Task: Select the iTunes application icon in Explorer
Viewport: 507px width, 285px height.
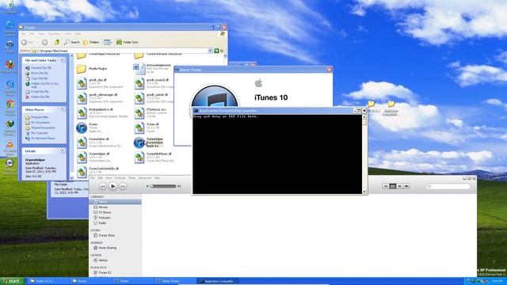Action: [82, 127]
